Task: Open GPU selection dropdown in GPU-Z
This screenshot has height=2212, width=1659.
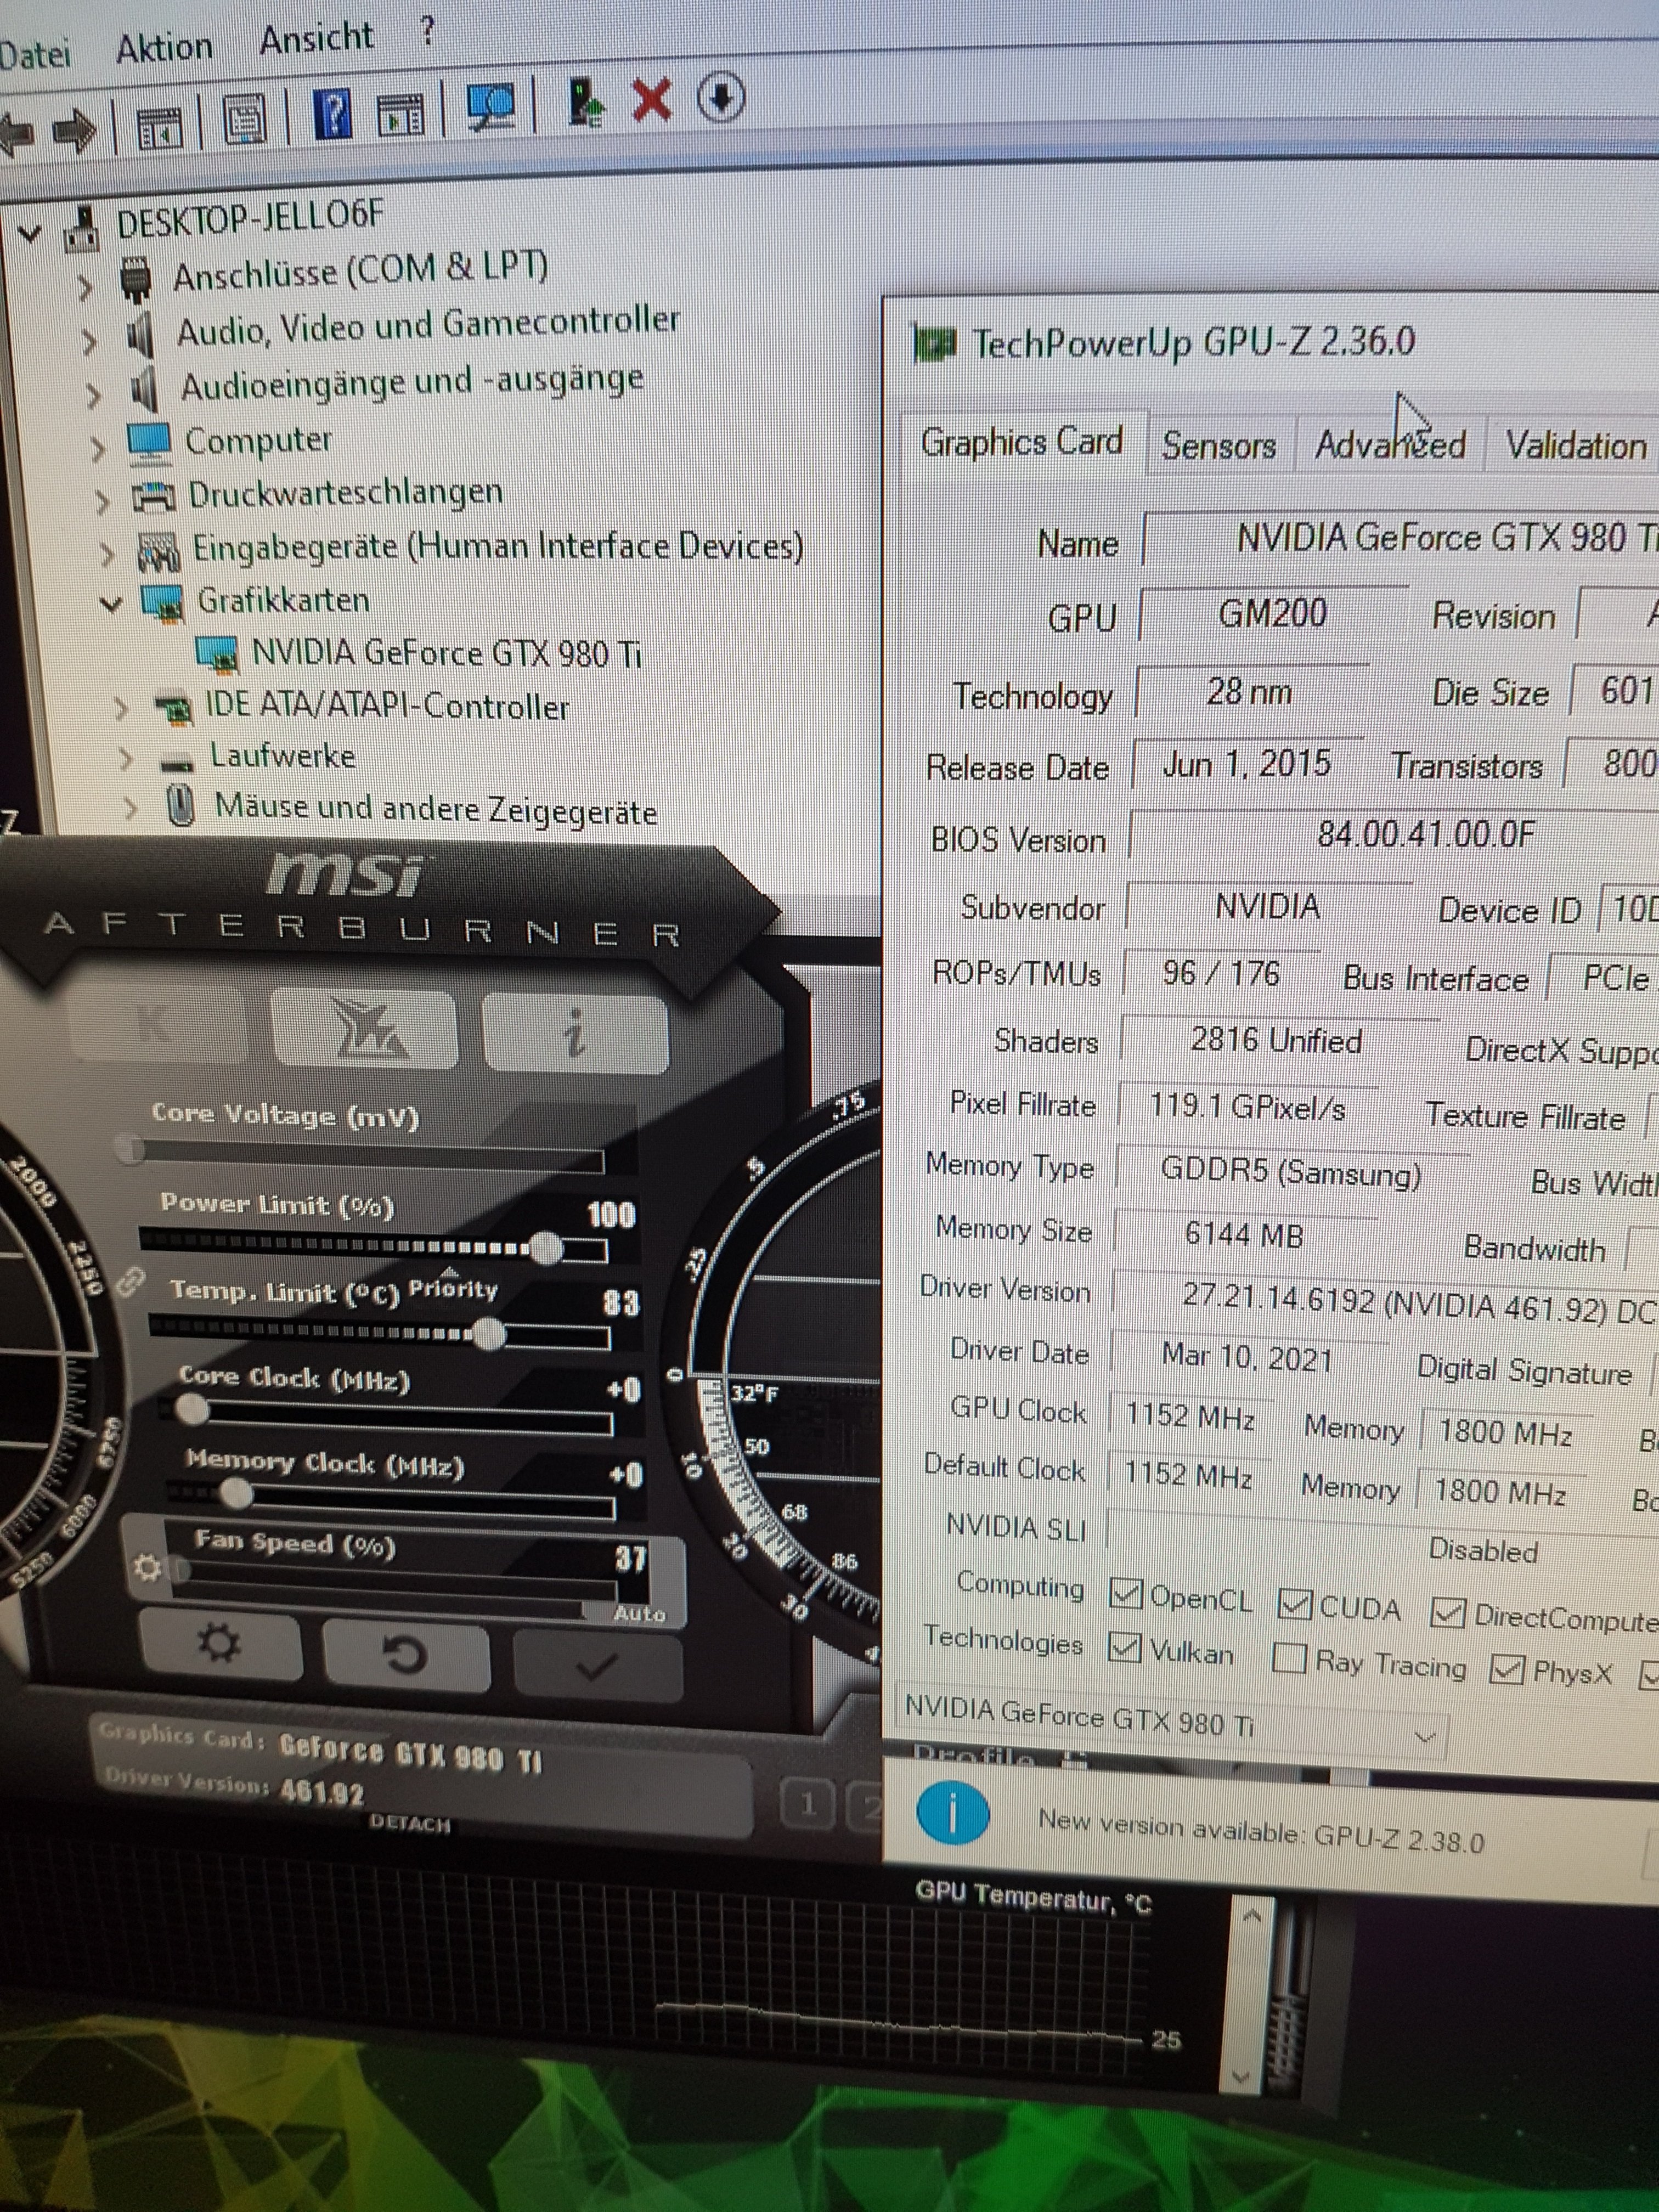Action: coord(1426,1736)
